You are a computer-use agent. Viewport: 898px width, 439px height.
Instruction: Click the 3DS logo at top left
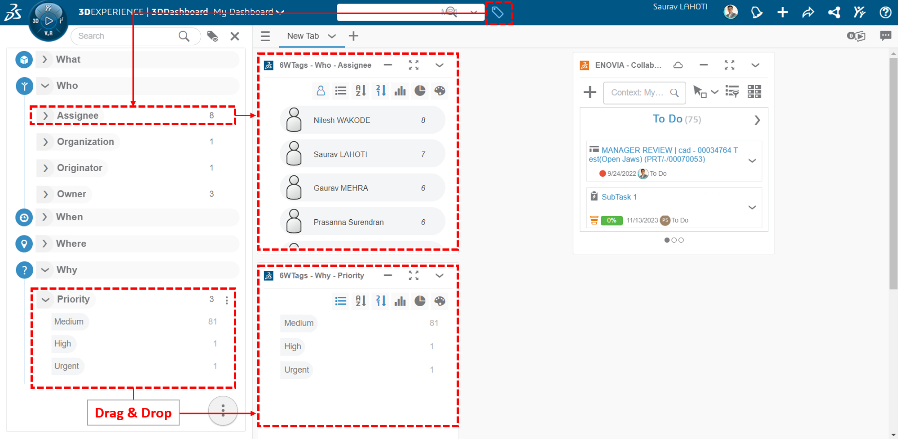tap(13, 13)
